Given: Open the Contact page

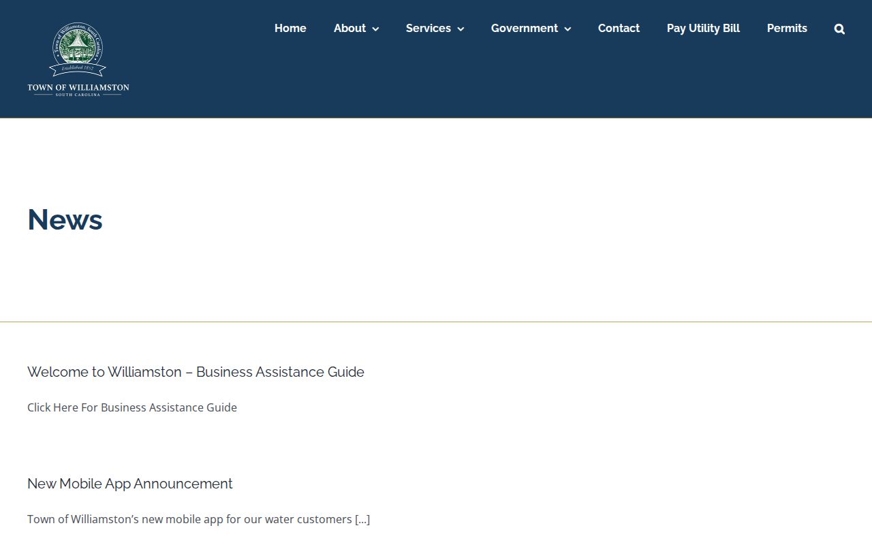Looking at the screenshot, I should click(619, 28).
